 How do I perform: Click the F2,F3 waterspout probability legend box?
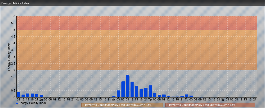pos(122,105)
